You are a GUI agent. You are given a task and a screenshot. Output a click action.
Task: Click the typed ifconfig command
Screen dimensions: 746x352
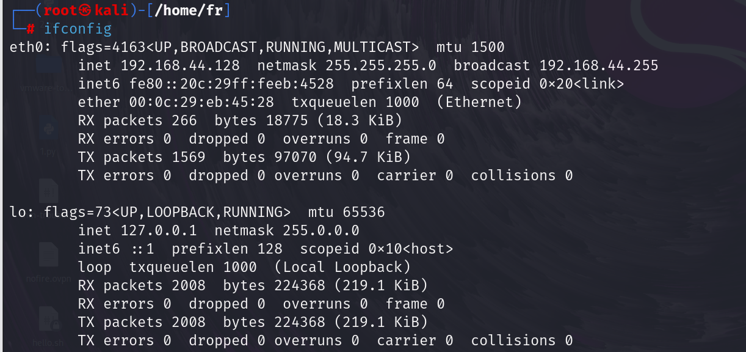78,29
